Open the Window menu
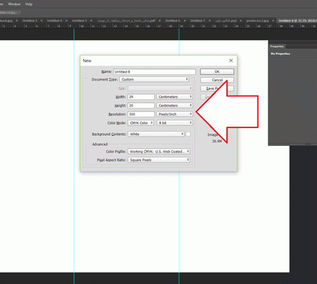This screenshot has width=317, height=284. pos(14,4)
